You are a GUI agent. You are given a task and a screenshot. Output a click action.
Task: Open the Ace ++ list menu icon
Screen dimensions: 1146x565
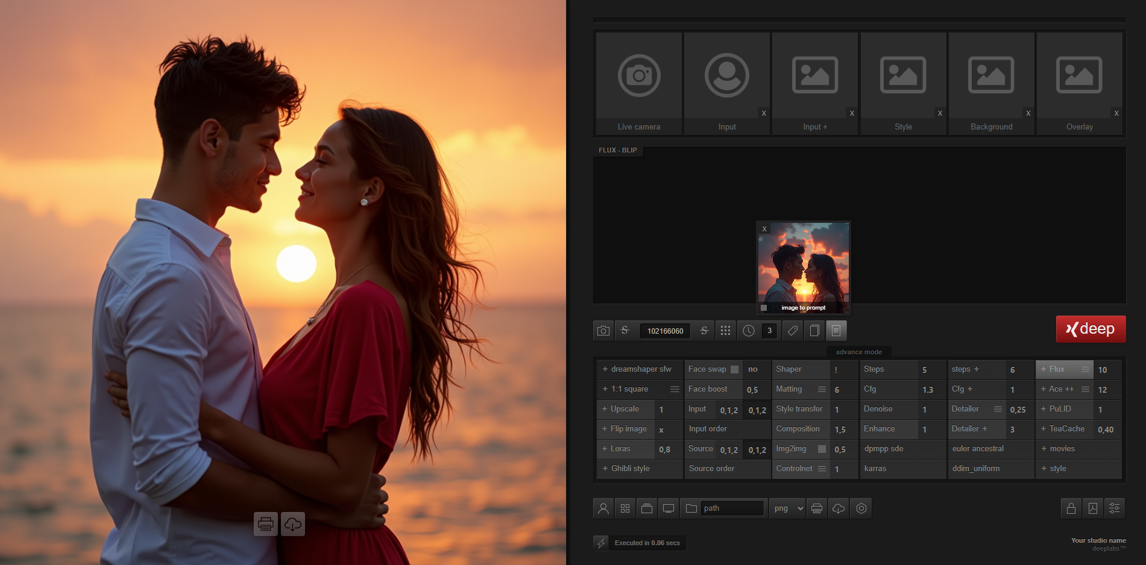pyautogui.click(x=1085, y=389)
